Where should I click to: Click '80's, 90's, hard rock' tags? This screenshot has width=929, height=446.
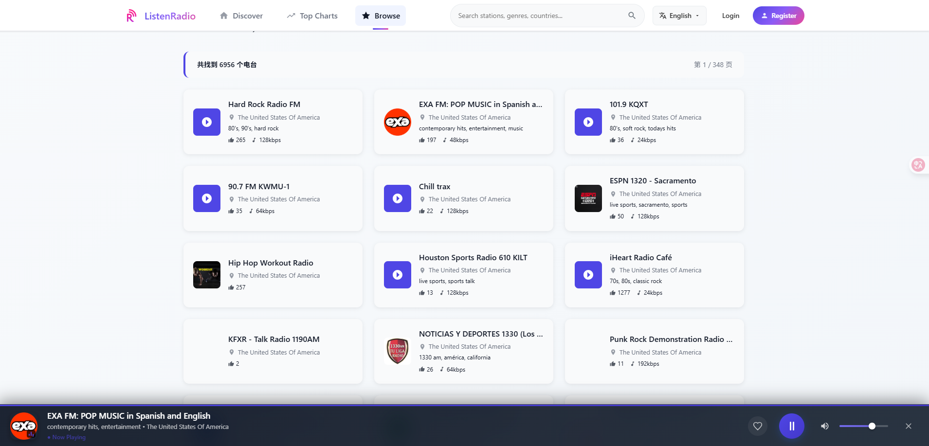coord(254,128)
